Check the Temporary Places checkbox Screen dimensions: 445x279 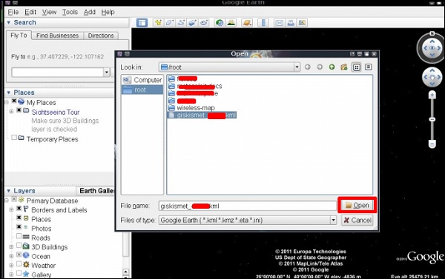pyautogui.click(x=14, y=138)
